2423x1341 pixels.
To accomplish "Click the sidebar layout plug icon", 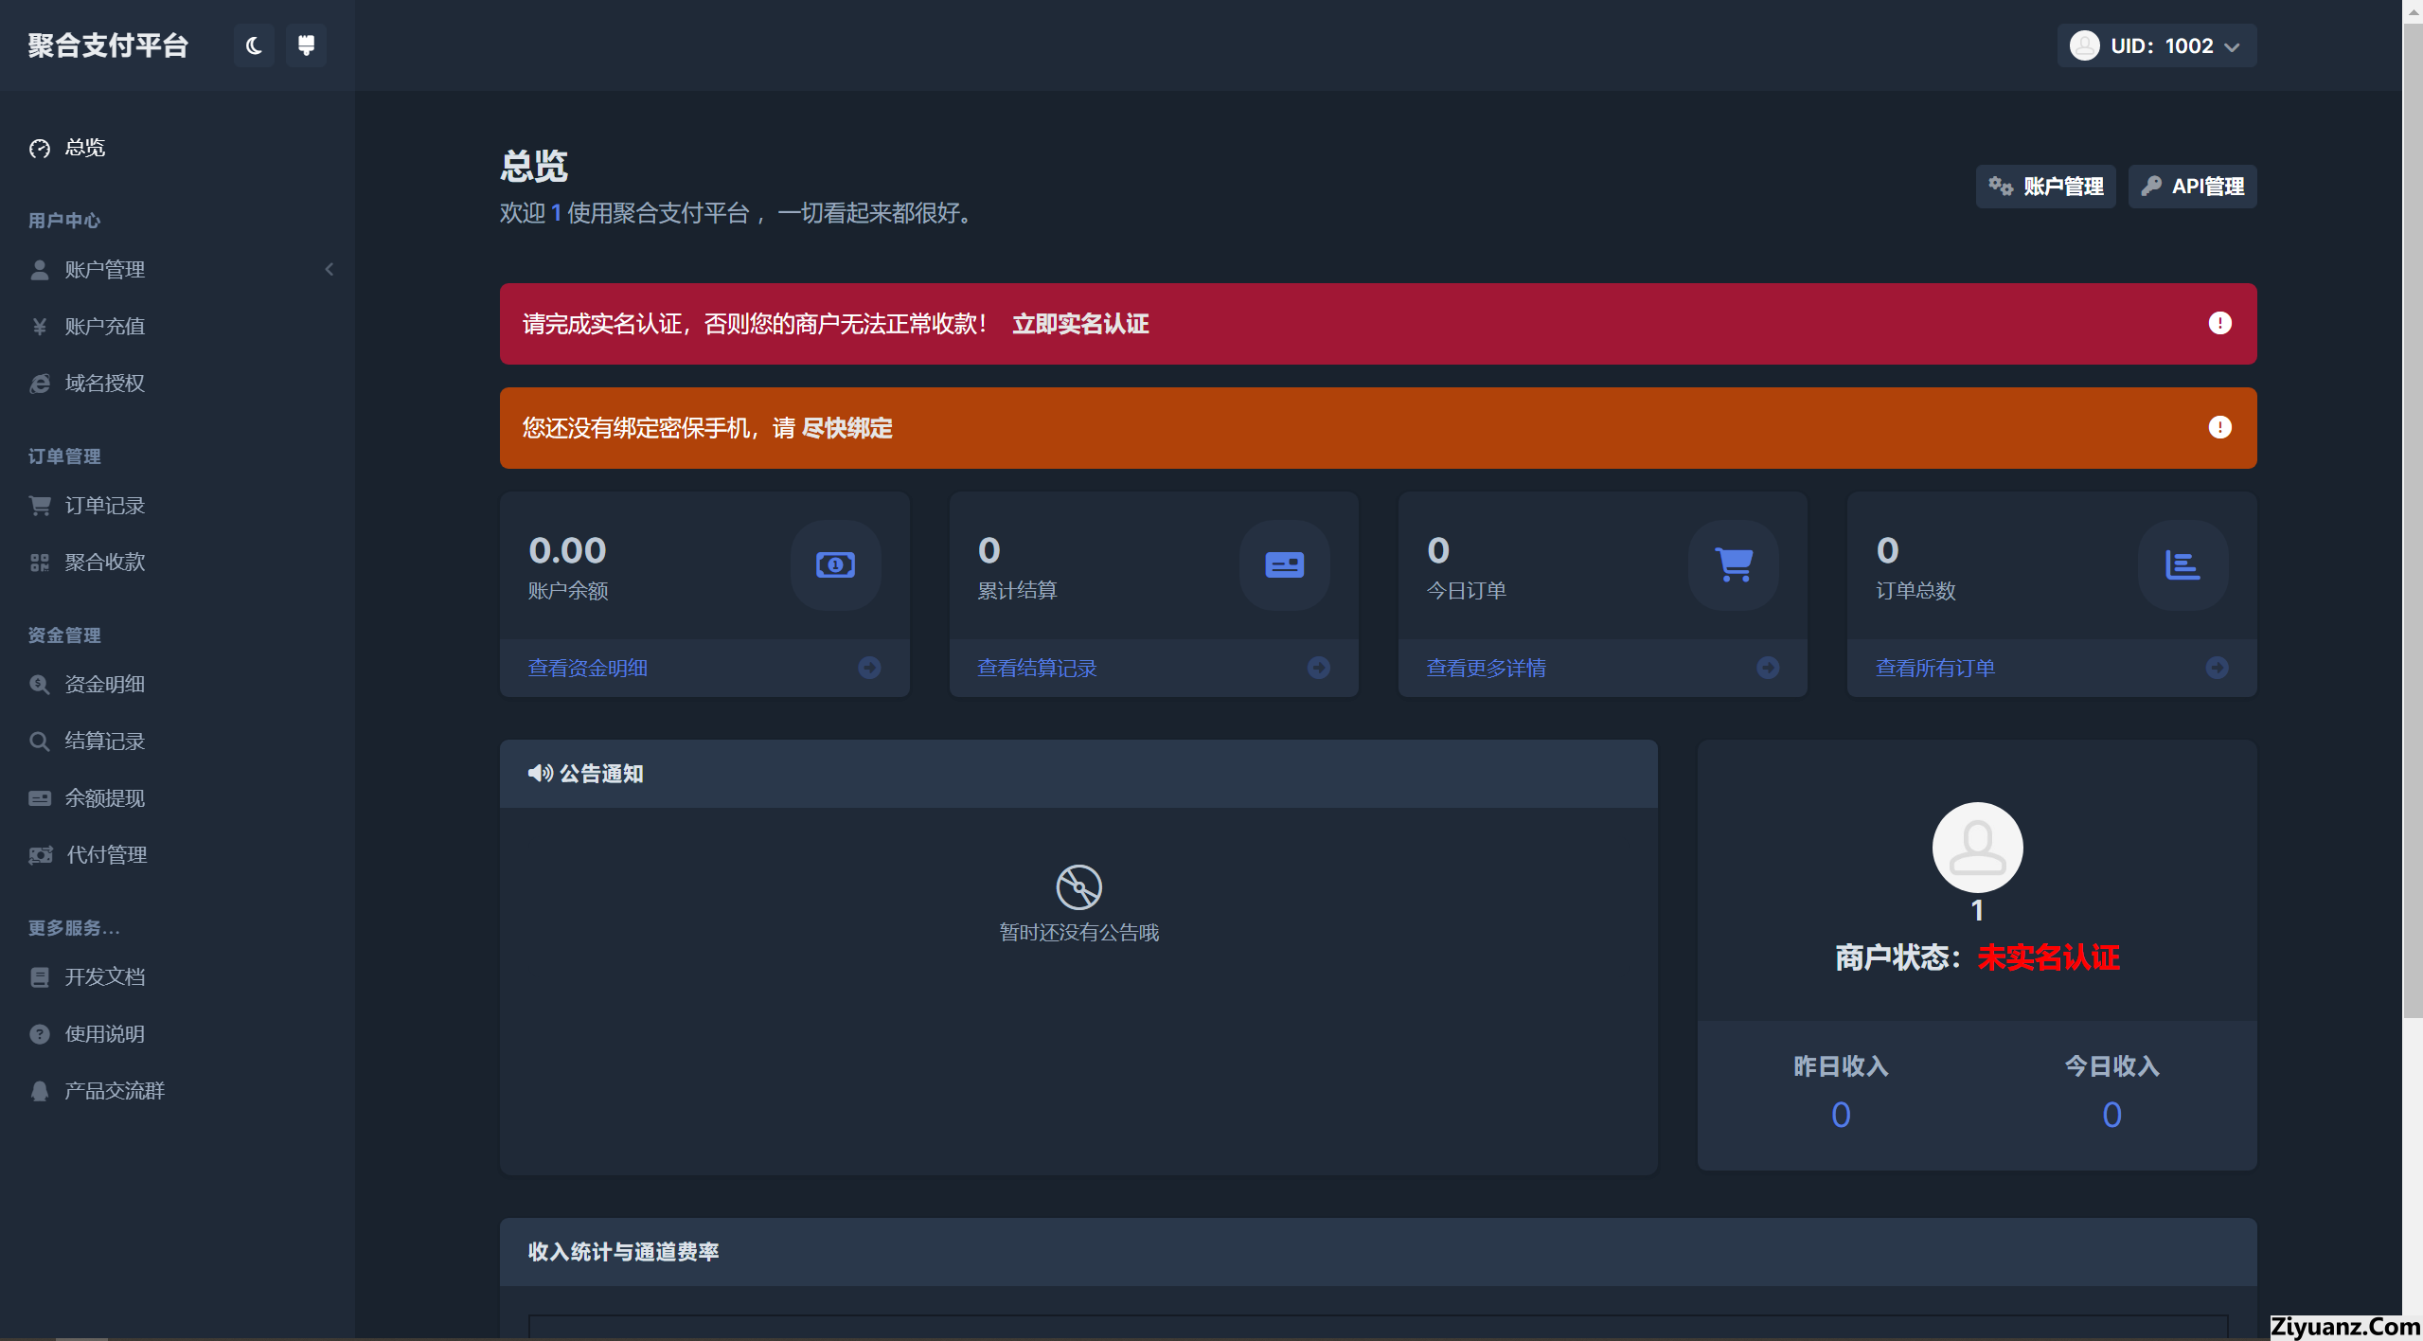I will [306, 45].
